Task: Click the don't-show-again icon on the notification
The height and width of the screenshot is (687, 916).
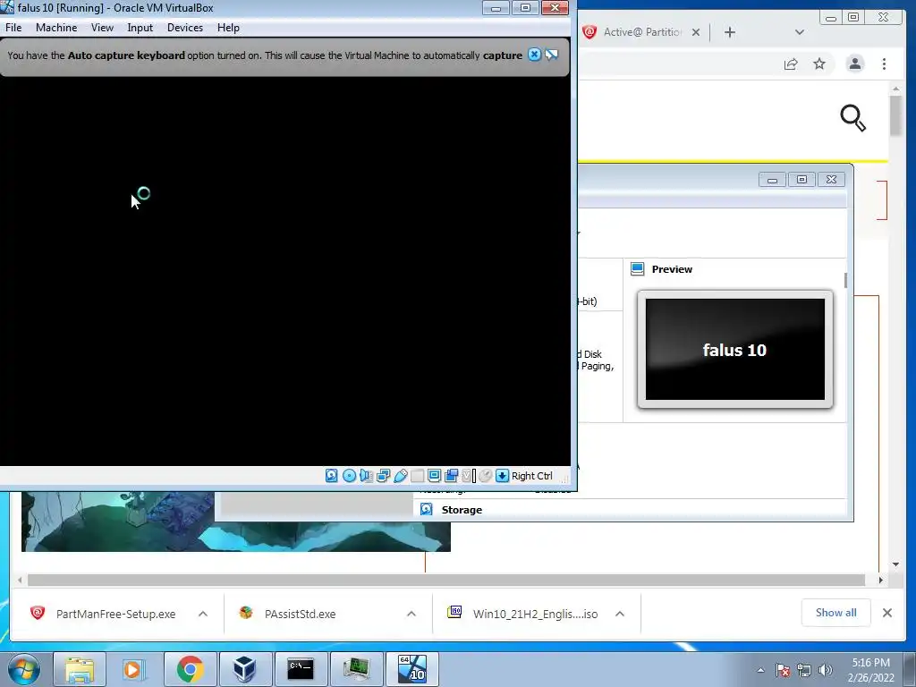Action: tap(551, 55)
